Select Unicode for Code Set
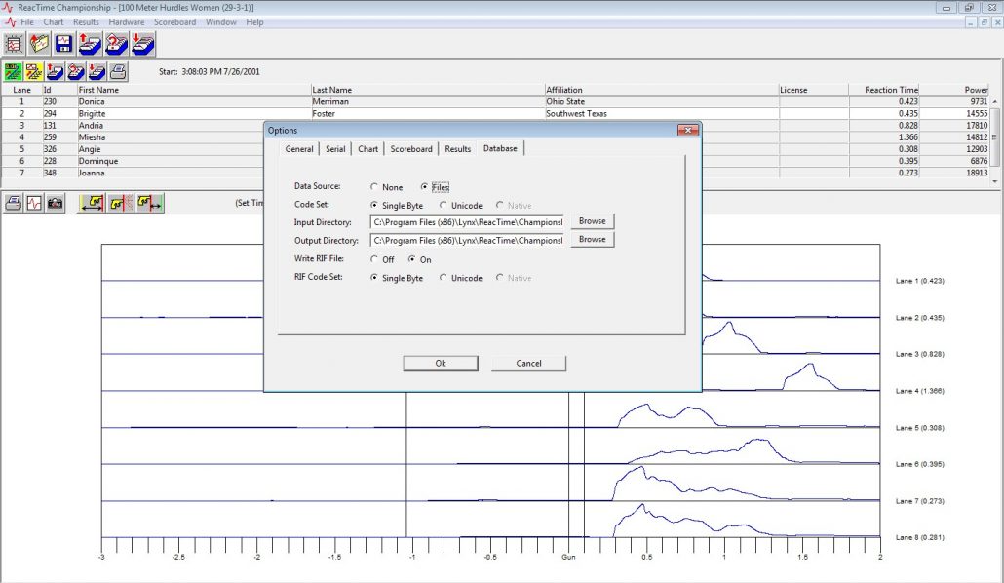The height and width of the screenshot is (583, 1004). pos(445,206)
